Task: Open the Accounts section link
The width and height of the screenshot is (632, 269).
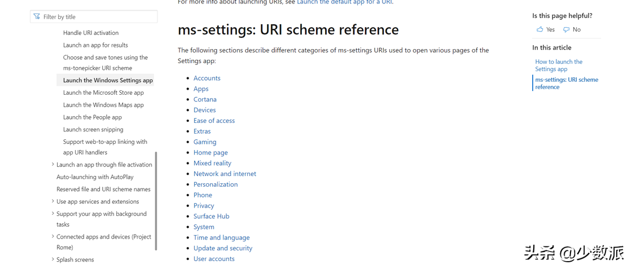Action: coord(207,78)
